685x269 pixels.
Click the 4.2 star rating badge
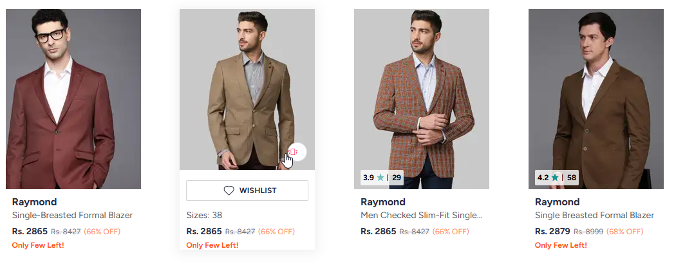(557, 177)
